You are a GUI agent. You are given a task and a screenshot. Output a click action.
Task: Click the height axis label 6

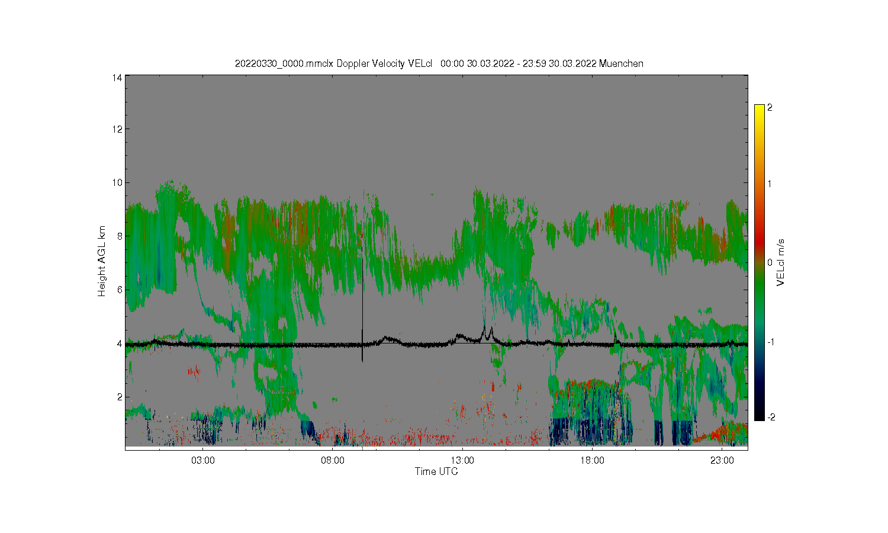[x=120, y=289]
